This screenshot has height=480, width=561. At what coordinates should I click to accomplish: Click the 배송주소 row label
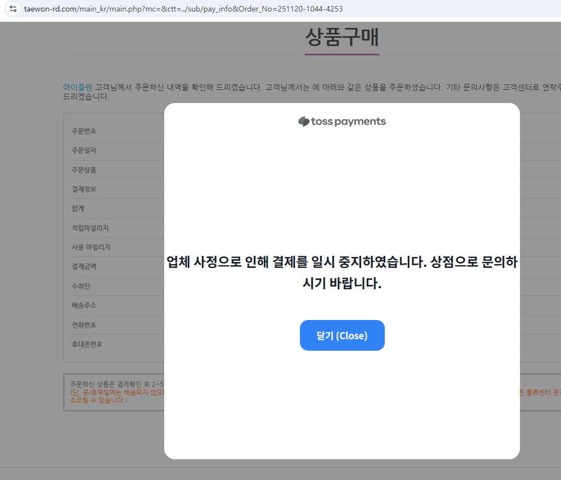(x=84, y=305)
